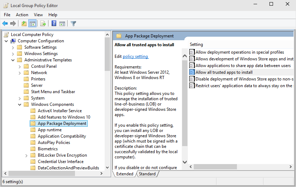
Task: Open the View menu
Action: 38,15
